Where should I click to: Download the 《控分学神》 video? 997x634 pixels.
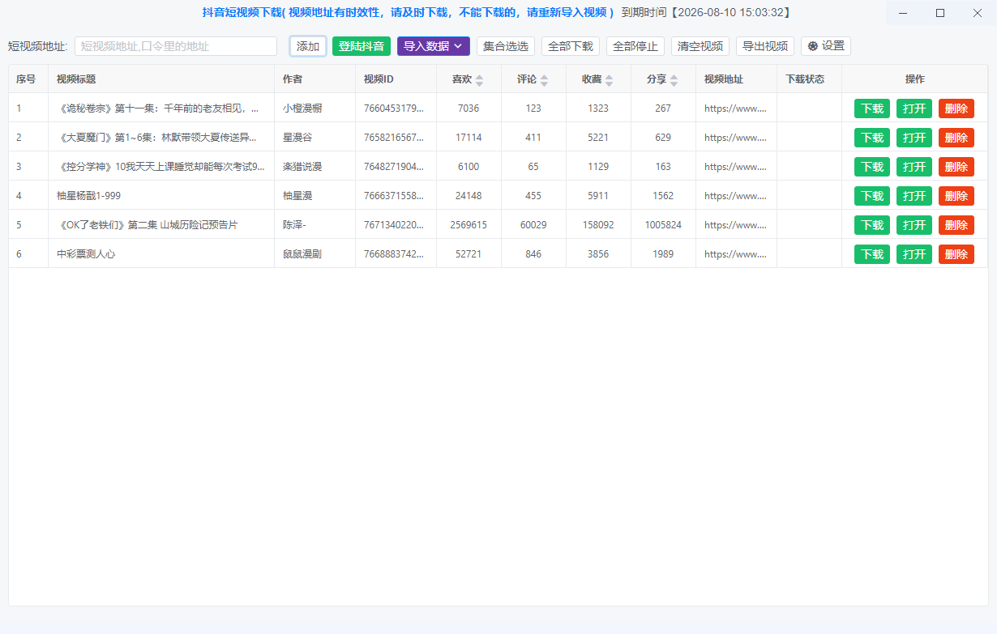pos(872,167)
